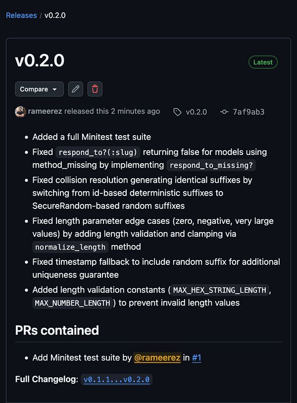Click the pencil edit release icon
Screen dimensions: 297x403
tap(75, 89)
